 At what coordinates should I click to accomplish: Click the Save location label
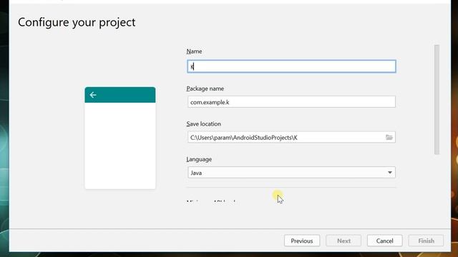click(x=203, y=124)
